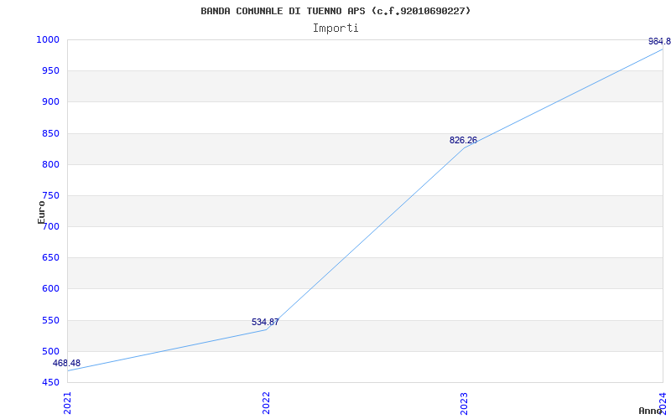This screenshot has width=671, height=419.
Task: Click the 750 y-axis tick label
Action: coord(50,196)
